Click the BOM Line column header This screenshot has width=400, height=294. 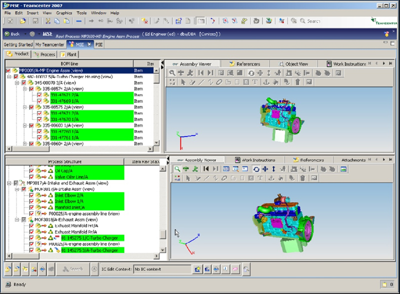click(x=69, y=64)
